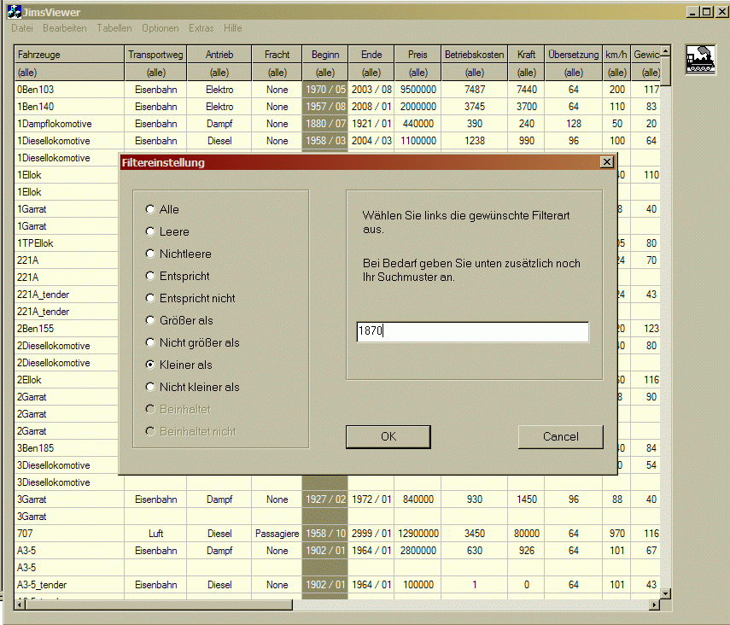Click the horizontal scrollbar right arrow
The width and height of the screenshot is (730, 625).
click(655, 605)
